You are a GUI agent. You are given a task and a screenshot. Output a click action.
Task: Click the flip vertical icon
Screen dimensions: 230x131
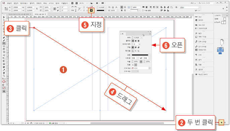coord(76,10)
